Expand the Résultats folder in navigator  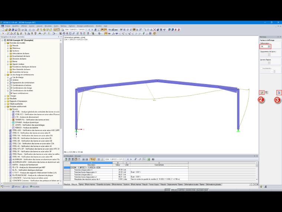(5, 99)
